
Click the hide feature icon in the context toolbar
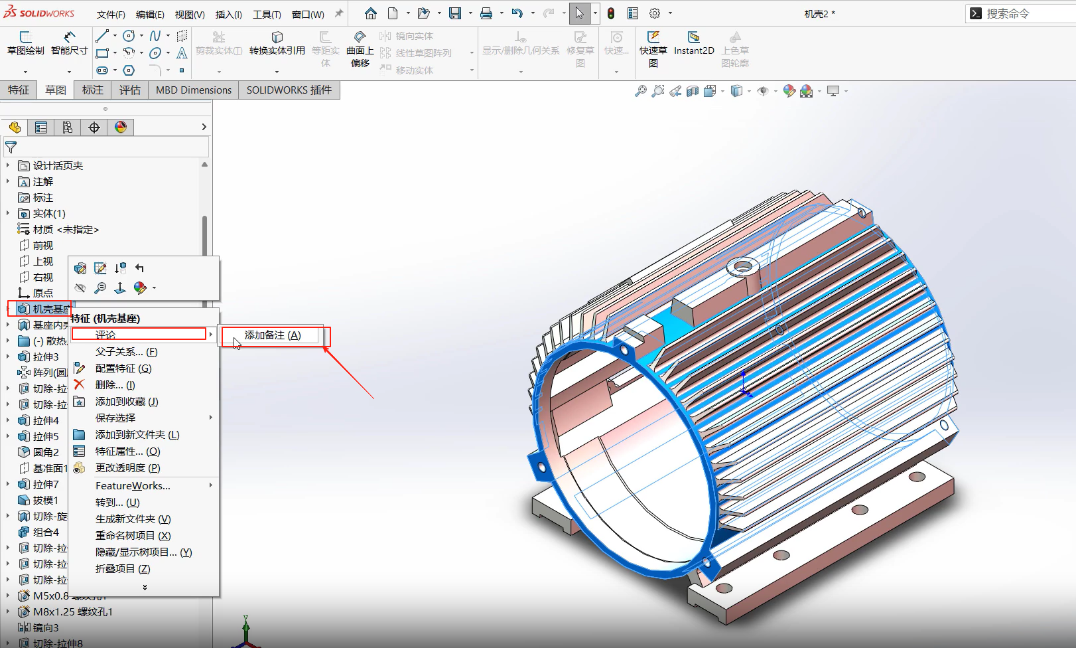point(80,288)
